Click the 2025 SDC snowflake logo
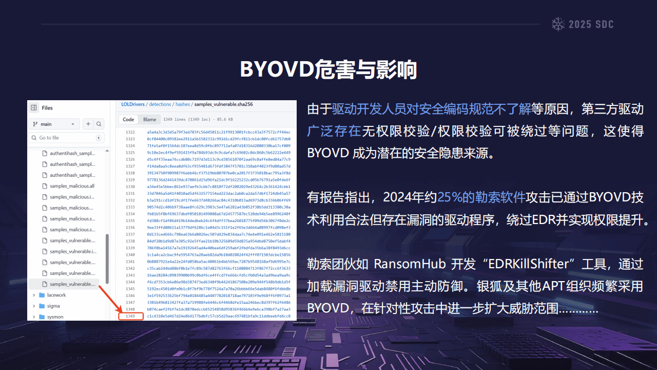The image size is (657, 370). 557,24
